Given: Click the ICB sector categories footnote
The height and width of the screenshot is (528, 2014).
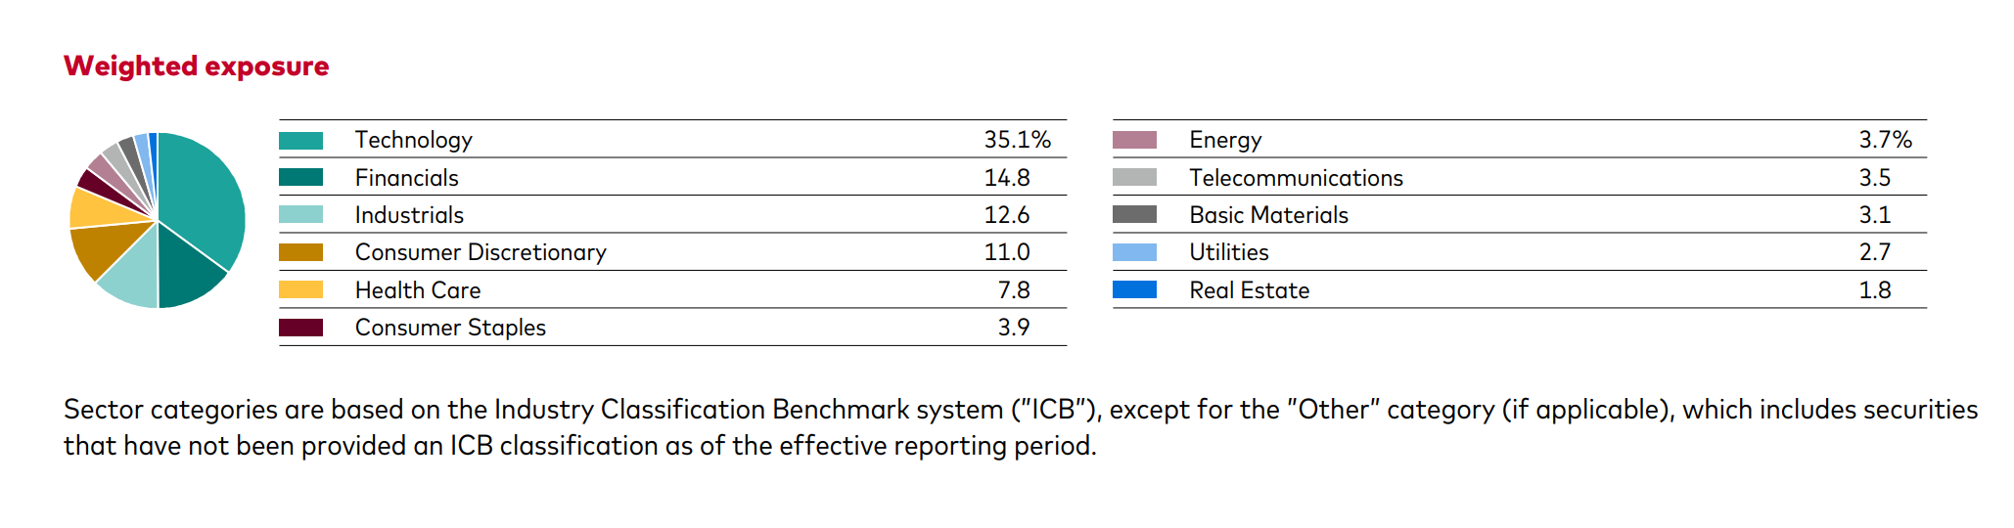Looking at the screenshot, I should (1021, 427).
